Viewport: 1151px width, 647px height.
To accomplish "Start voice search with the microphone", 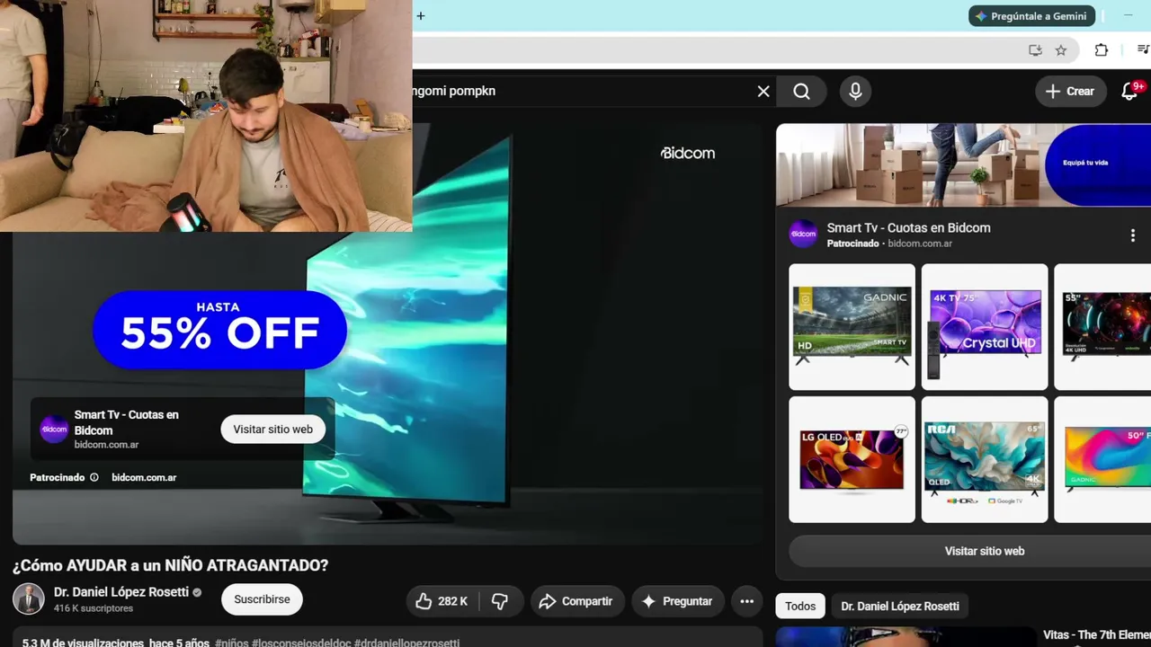I will point(855,91).
